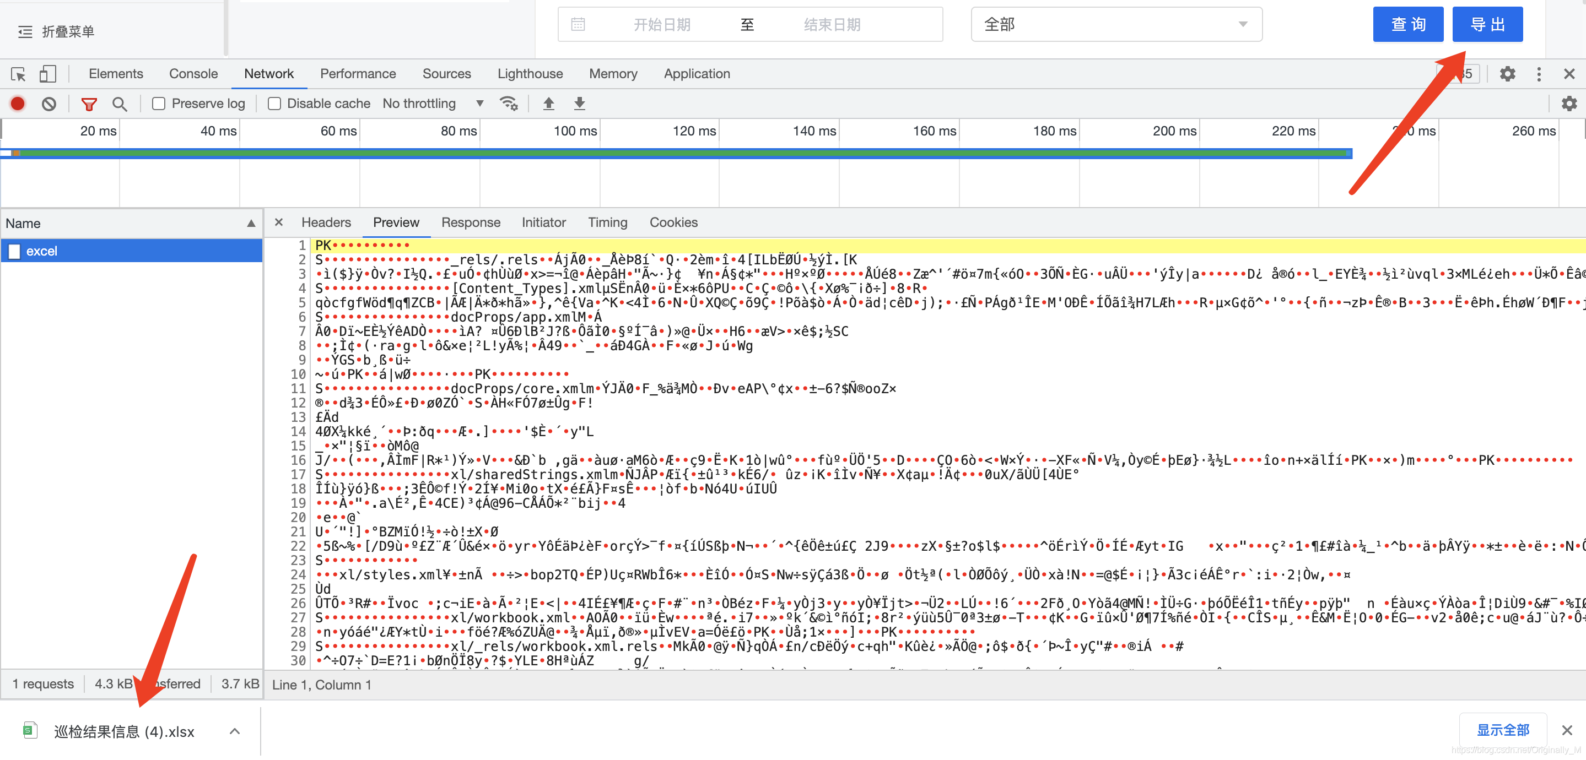Screen dimensions: 1586x760
Task: Open the Application tab
Action: tap(697, 74)
